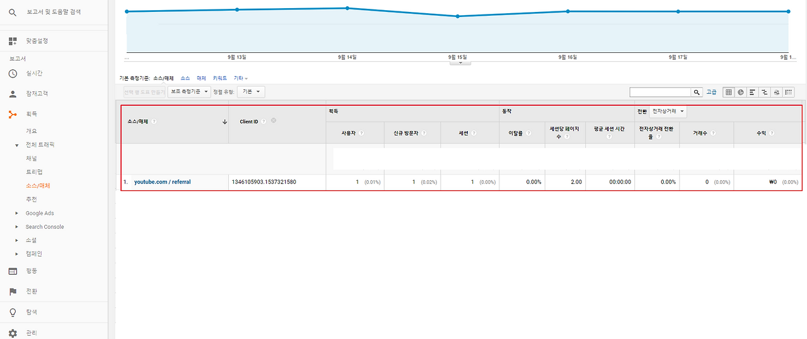The image size is (807, 339).
Task: Click the table search input field
Action: tap(661, 92)
